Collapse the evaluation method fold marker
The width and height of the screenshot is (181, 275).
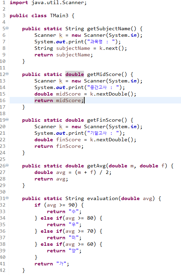pos(7,198)
